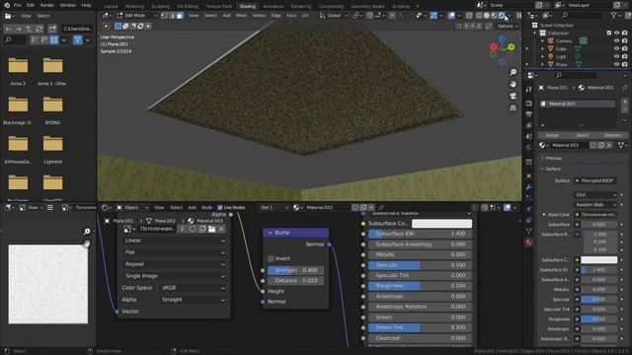Toggle proportional editing icon in header
632x355 pixels.
392,16
